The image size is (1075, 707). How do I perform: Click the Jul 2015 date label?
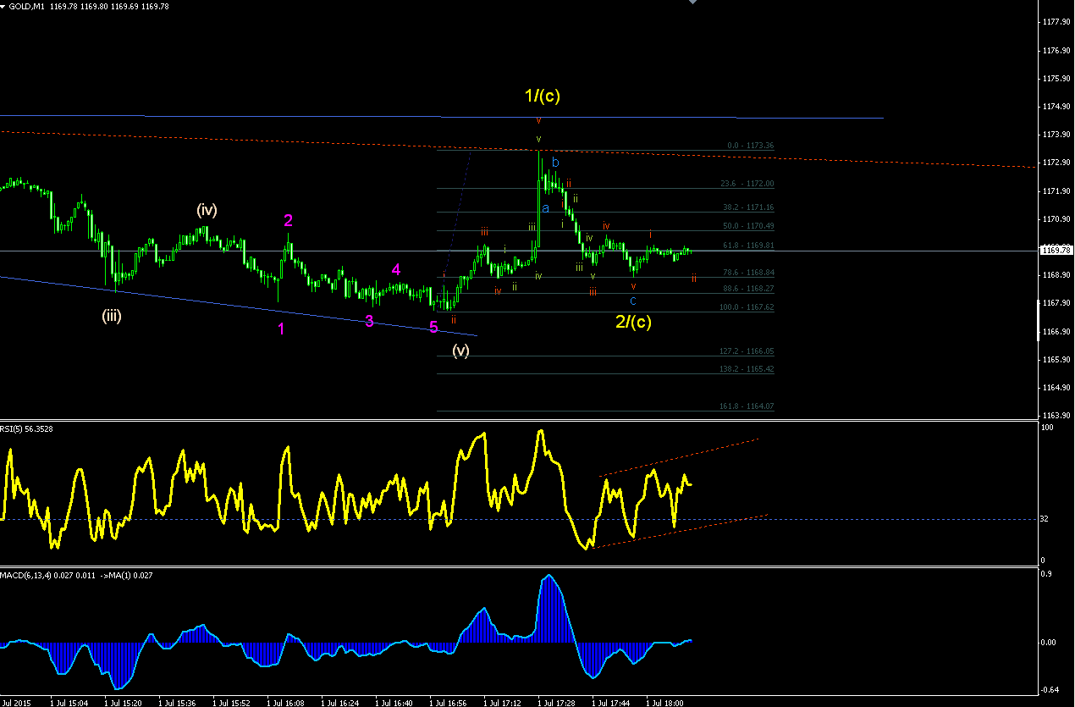point(15,703)
